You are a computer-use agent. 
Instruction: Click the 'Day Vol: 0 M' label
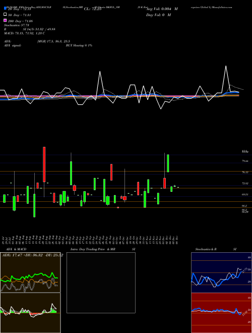[x=158, y=15]
